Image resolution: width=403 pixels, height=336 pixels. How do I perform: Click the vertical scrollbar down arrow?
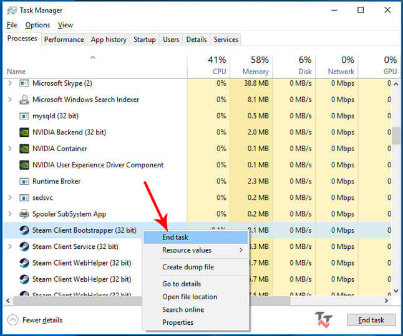click(x=396, y=291)
